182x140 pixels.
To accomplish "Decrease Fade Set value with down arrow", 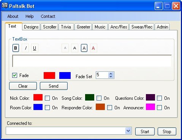I will pyautogui.click(x=111, y=77).
